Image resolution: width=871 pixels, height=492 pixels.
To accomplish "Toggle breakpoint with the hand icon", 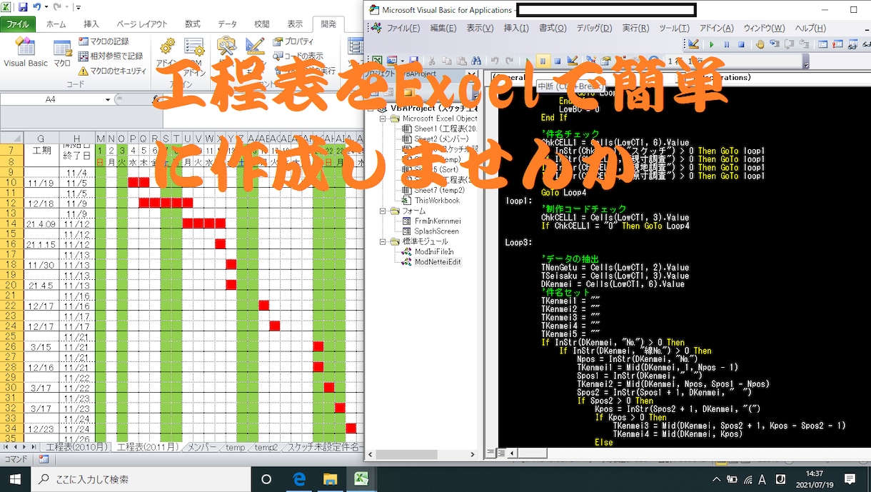I will (760, 44).
